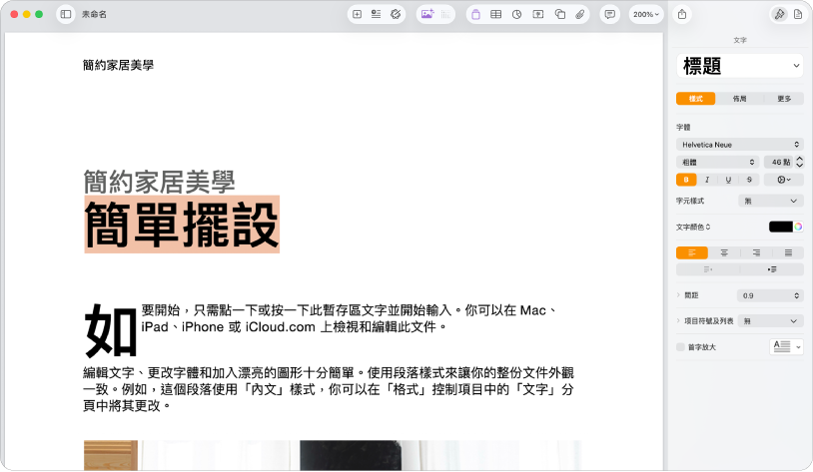Click the purple Text box toolbar icon
This screenshot has width=813, height=472.
pos(475,15)
